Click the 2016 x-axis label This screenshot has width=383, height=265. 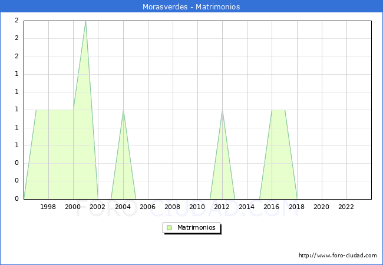pos(272,207)
